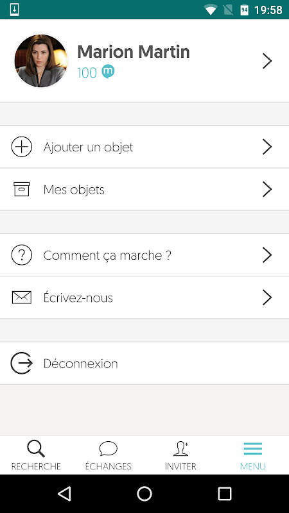The height and width of the screenshot is (513, 289).
Task: Tap the profile photo thumbnail
Action: (x=41, y=61)
